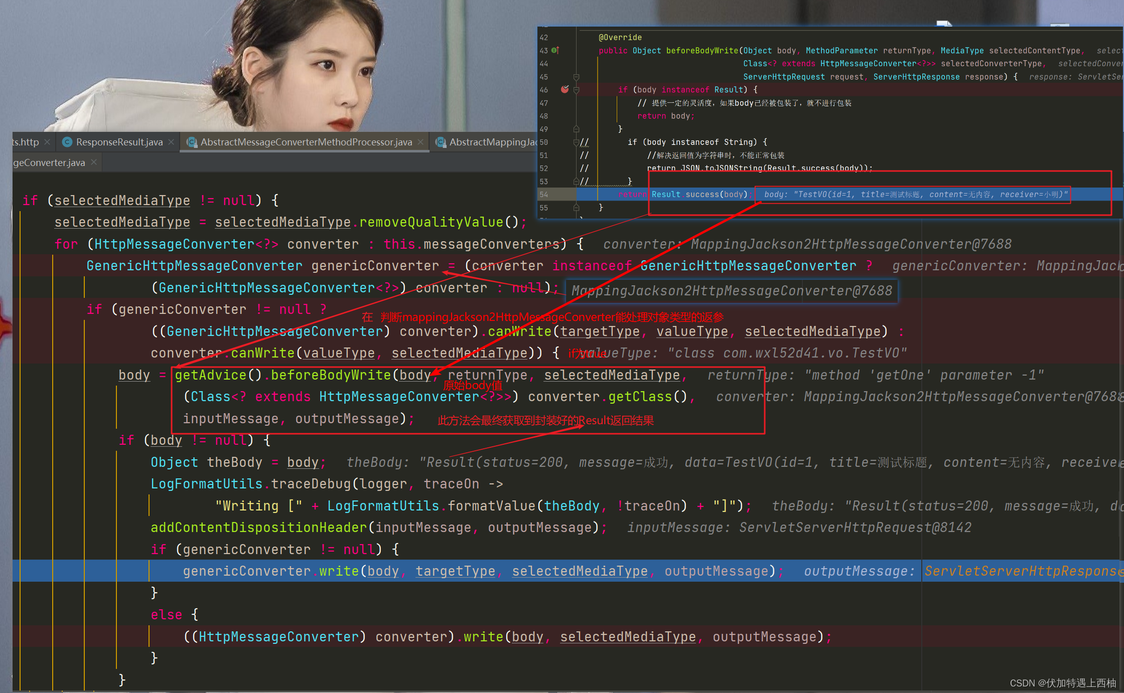
Task: Click the overridden method gutter icon on line 43
Action: coord(555,50)
